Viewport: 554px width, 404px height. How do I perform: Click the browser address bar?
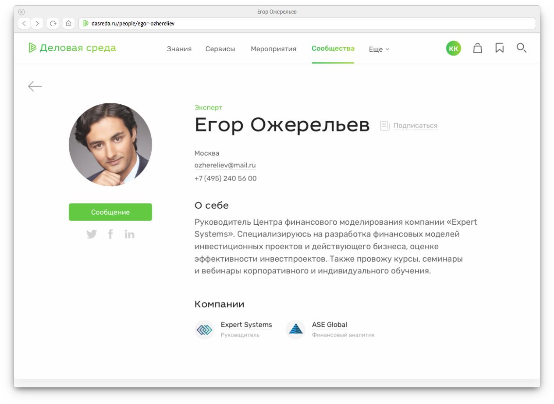[x=307, y=24]
